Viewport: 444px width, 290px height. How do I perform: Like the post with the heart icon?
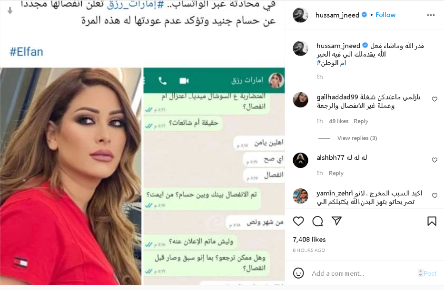pyautogui.click(x=298, y=221)
